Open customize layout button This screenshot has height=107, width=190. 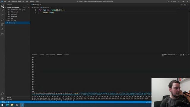click(175, 1)
